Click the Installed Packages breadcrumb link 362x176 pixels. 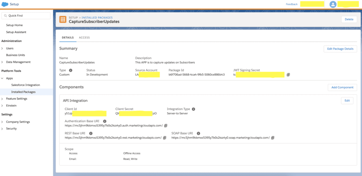pyautogui.click(x=97, y=18)
